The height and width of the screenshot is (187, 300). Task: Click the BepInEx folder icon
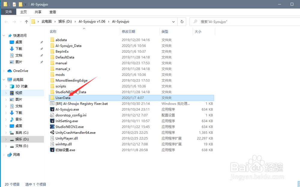(52, 52)
